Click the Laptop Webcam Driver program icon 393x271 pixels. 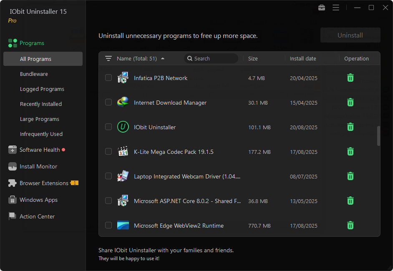click(x=123, y=176)
